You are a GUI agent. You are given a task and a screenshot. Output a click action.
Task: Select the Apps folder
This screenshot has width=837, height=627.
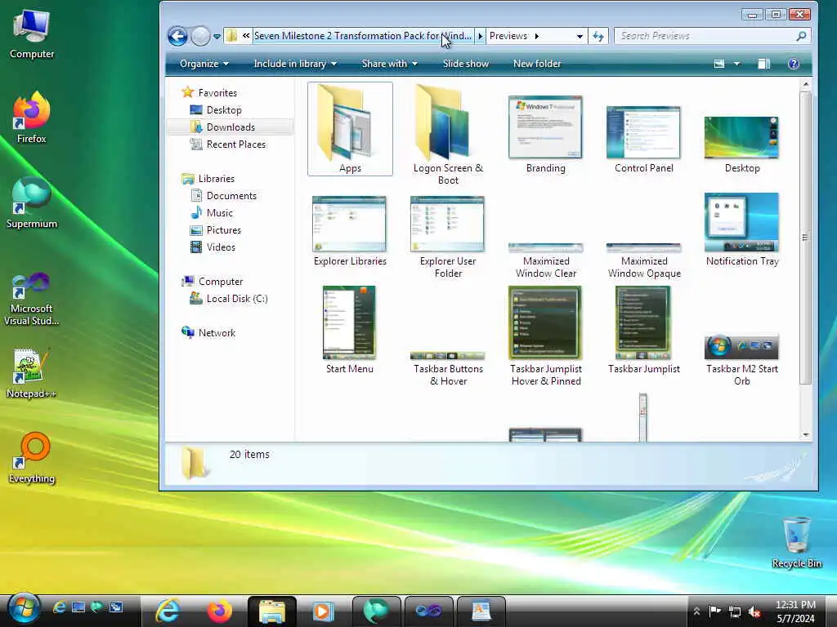coord(350,129)
